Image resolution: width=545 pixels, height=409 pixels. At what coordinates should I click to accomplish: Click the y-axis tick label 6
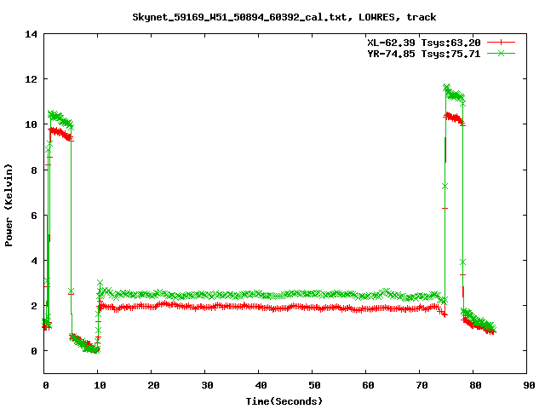[34, 216]
